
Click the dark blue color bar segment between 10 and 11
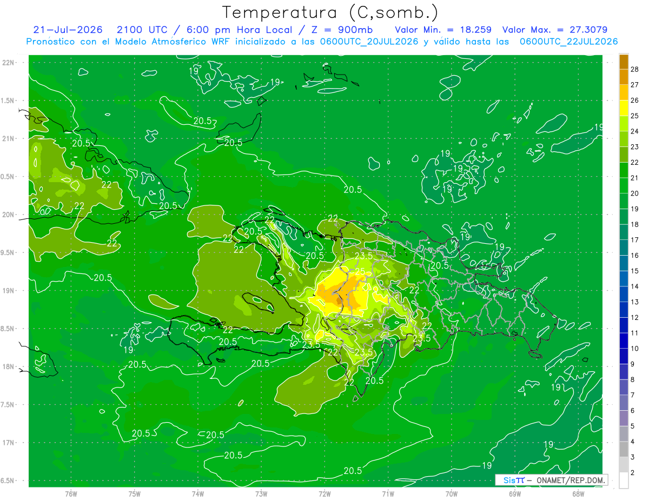pyautogui.click(x=624, y=341)
